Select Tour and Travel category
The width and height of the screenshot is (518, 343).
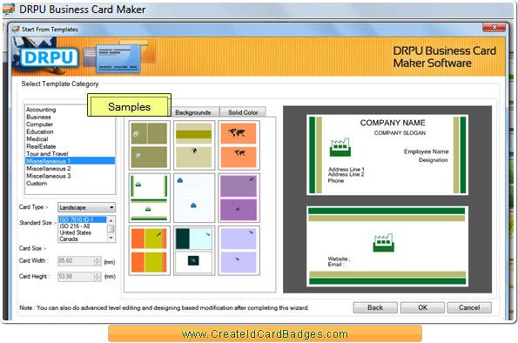pyautogui.click(x=47, y=154)
